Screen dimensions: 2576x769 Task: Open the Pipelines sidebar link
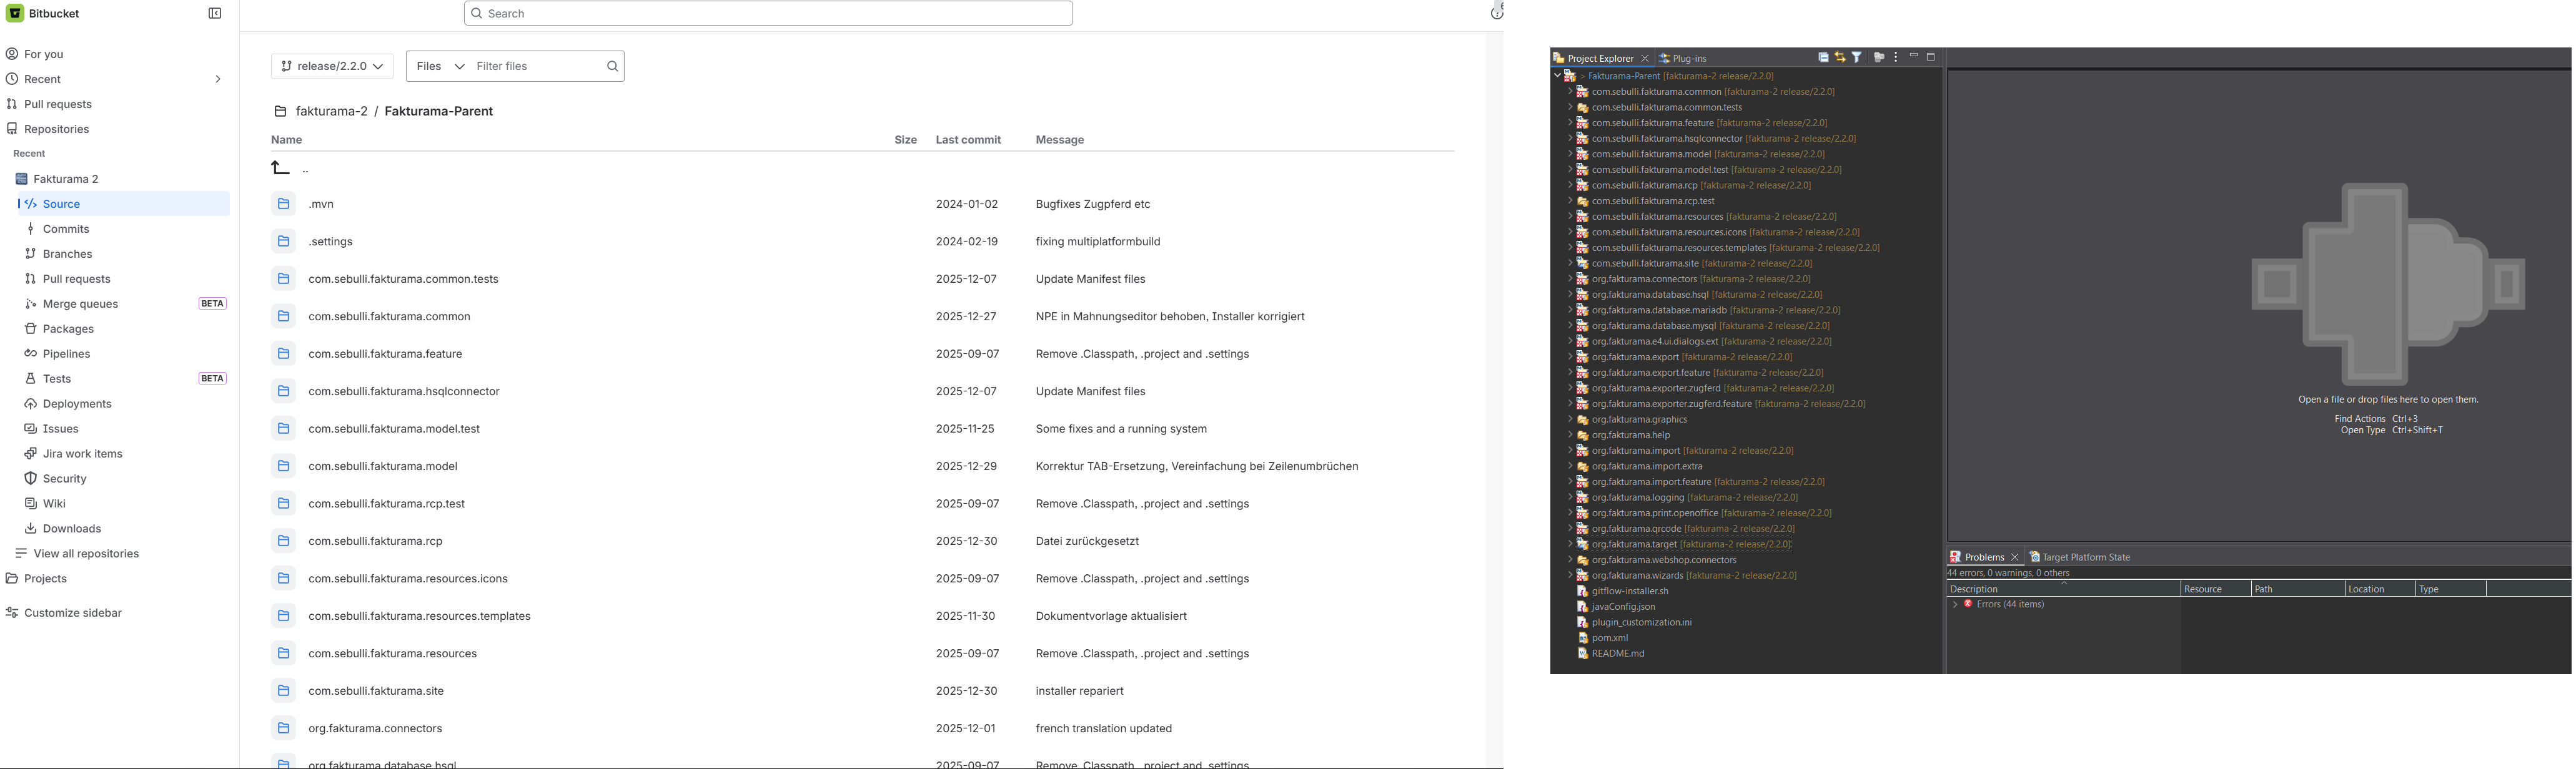pos(66,353)
